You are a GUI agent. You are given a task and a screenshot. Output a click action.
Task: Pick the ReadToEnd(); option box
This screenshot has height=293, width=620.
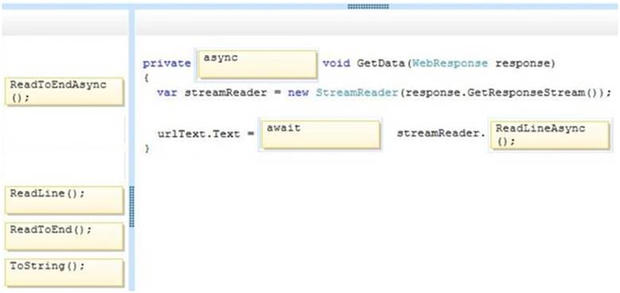64,236
